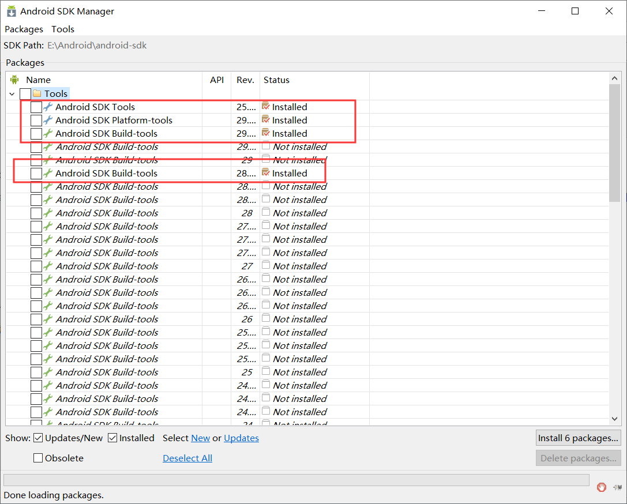Click the wrench icon for Android SDK Platform-tools
627x504 pixels.
[x=48, y=120]
